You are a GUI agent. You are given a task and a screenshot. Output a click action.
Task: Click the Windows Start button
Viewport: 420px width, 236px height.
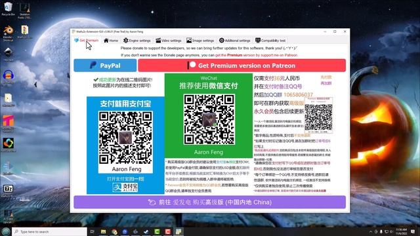(x=6, y=231)
